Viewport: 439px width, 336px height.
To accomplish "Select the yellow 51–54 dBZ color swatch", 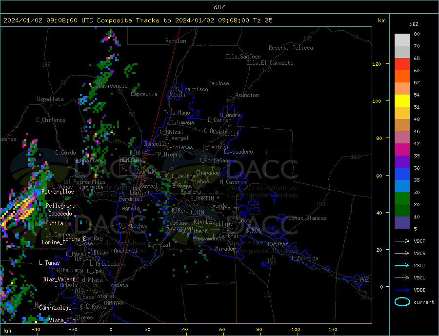I will click(x=402, y=101).
